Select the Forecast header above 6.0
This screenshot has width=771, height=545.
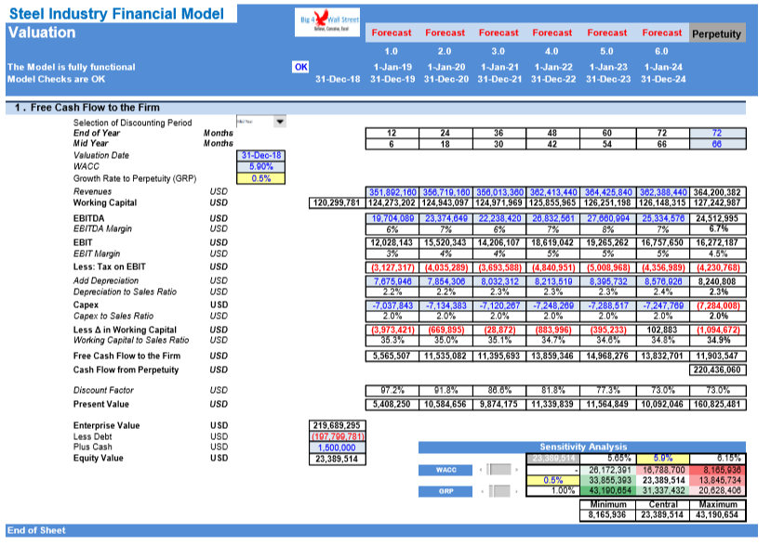click(662, 32)
